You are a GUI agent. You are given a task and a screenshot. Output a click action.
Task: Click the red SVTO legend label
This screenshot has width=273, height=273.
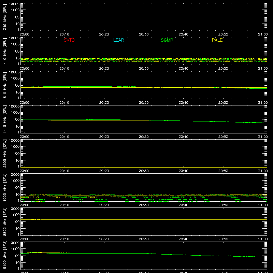[69, 40]
